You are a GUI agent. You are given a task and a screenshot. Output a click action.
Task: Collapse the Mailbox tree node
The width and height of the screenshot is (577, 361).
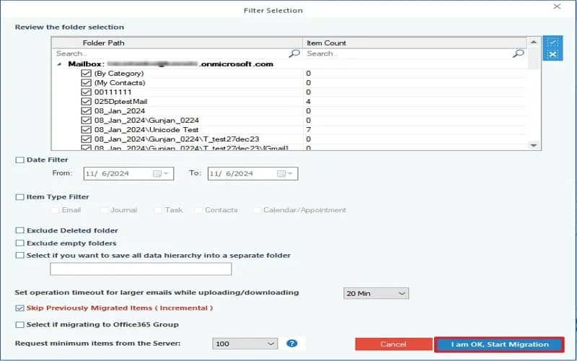tap(59, 64)
